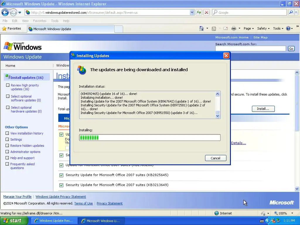This screenshot has height=225, width=300.
Task: Open the Tools menu in menu bar
Action: point(54,21)
